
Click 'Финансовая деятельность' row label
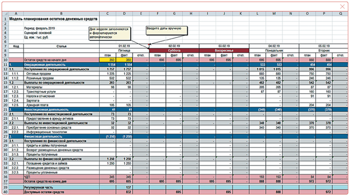click(x=43, y=137)
